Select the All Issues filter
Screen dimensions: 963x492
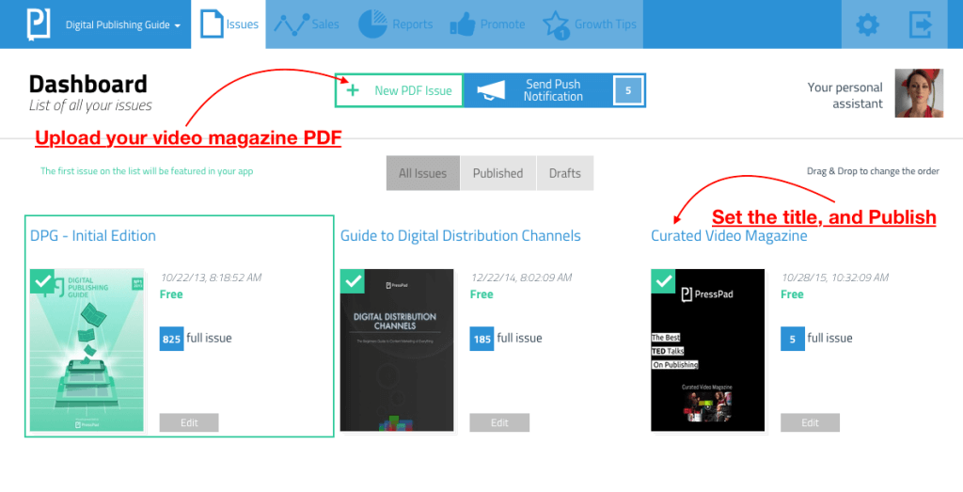[422, 173]
